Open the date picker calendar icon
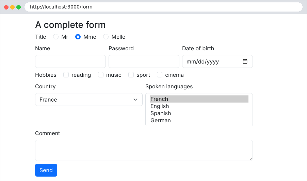 click(245, 61)
